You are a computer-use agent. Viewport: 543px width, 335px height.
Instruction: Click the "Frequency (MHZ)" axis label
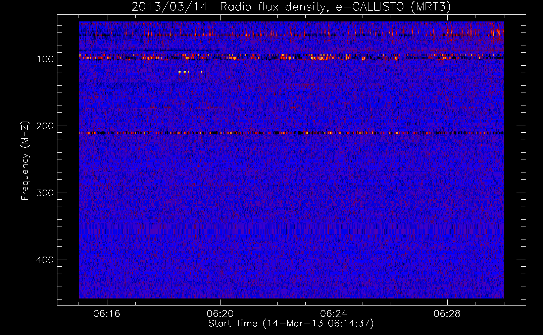(25, 160)
